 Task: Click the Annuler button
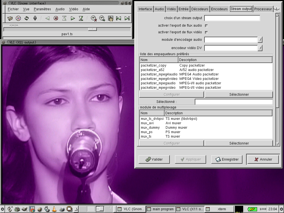pyautogui.click(x=263, y=159)
